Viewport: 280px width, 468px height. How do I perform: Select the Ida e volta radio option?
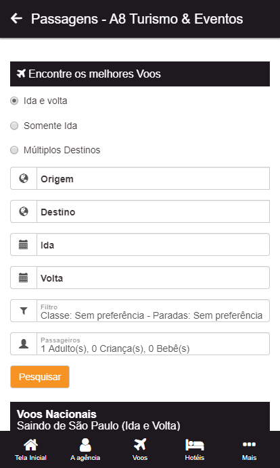[x=14, y=101]
